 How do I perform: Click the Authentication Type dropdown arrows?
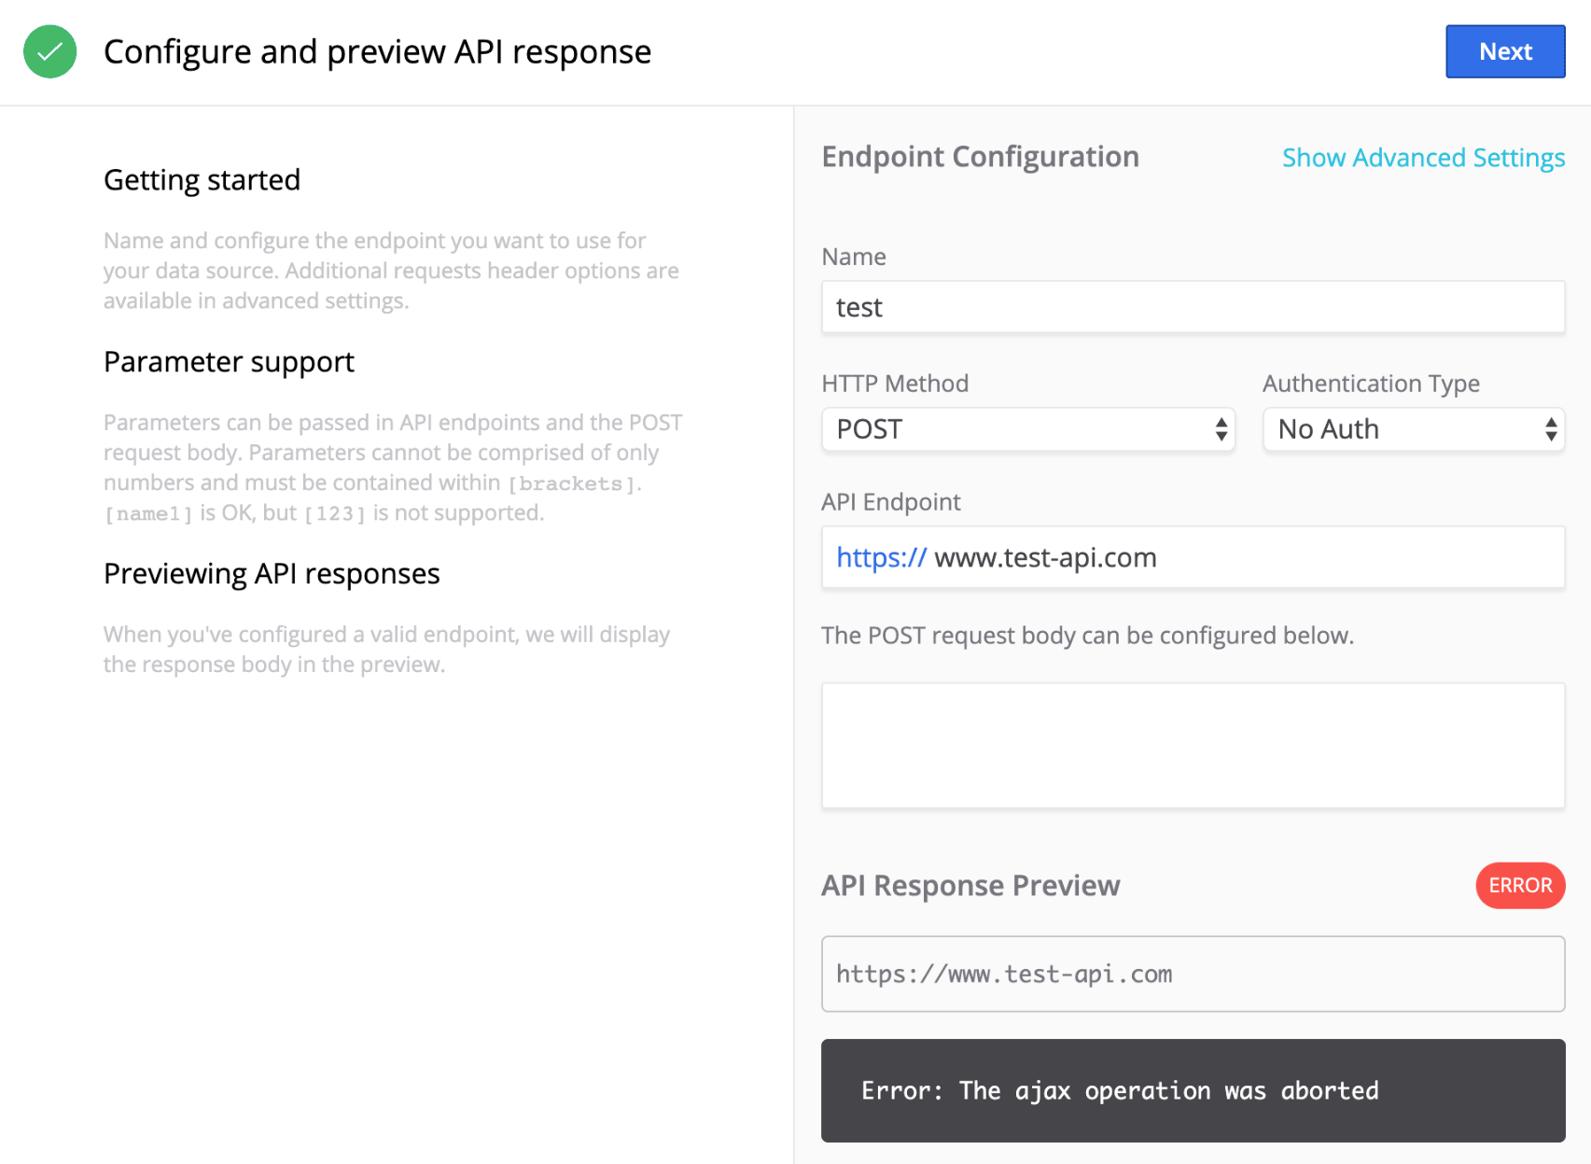1550,429
